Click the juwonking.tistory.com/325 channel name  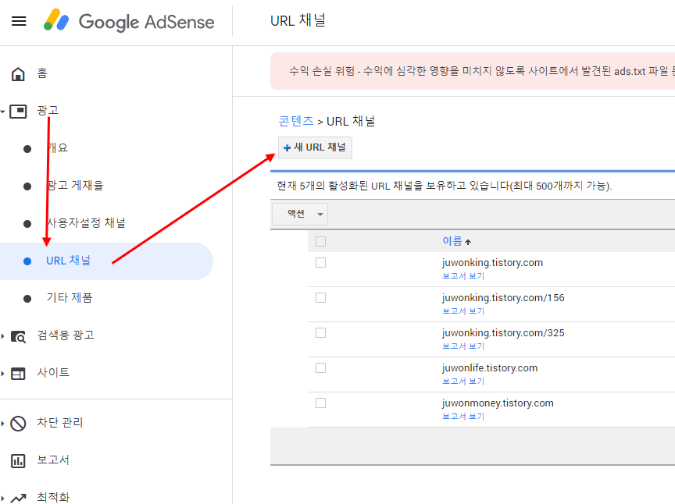coord(503,333)
